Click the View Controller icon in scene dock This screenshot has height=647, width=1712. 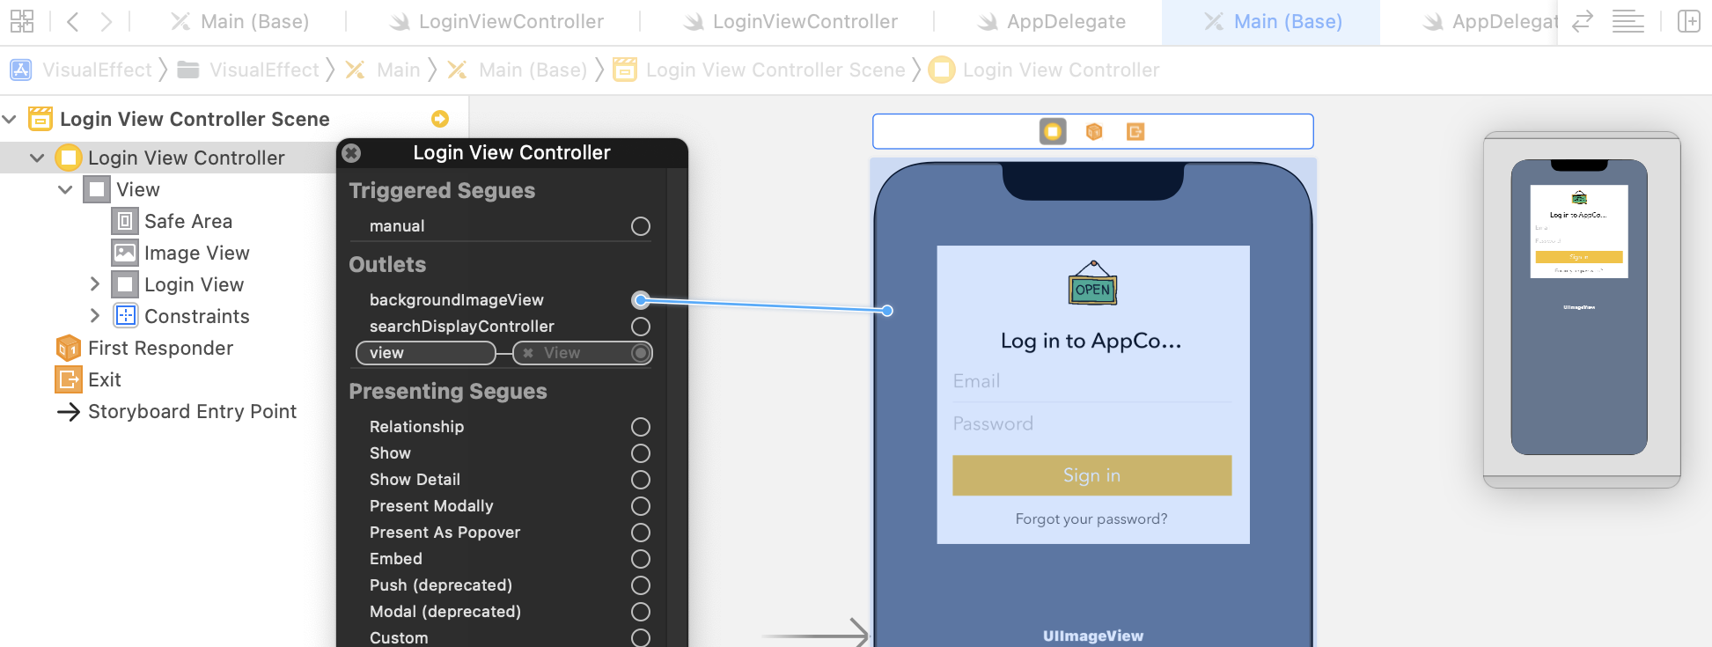(1053, 132)
